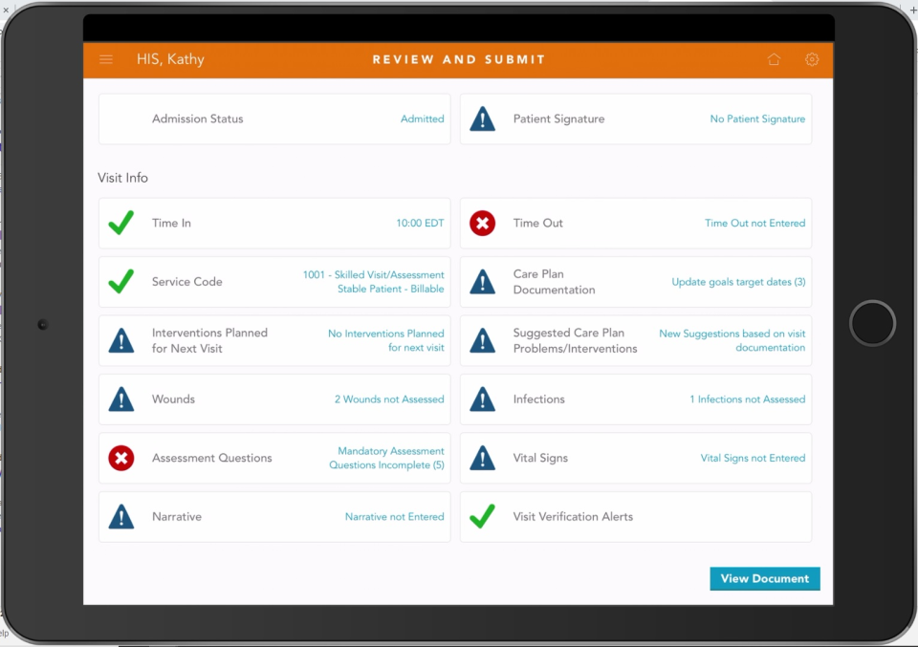Click the Home icon in header

click(774, 59)
